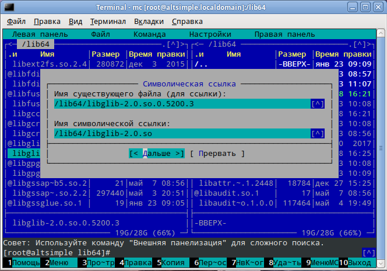Click into the symbolic link name field
Screen dimensions: 387x271
[181, 134]
